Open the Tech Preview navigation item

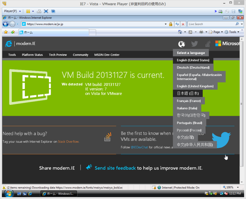[58, 55]
